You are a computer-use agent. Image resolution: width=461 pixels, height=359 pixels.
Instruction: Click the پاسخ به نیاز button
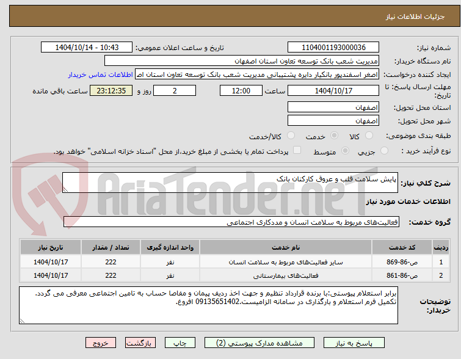click(x=354, y=343)
